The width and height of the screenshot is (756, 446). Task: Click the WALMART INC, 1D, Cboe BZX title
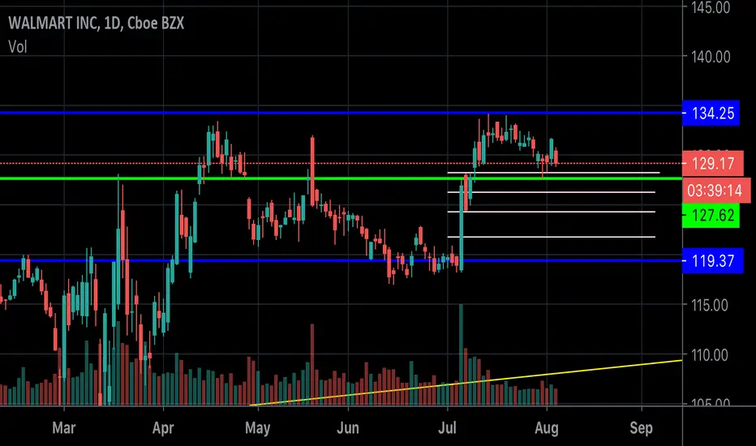pos(96,24)
